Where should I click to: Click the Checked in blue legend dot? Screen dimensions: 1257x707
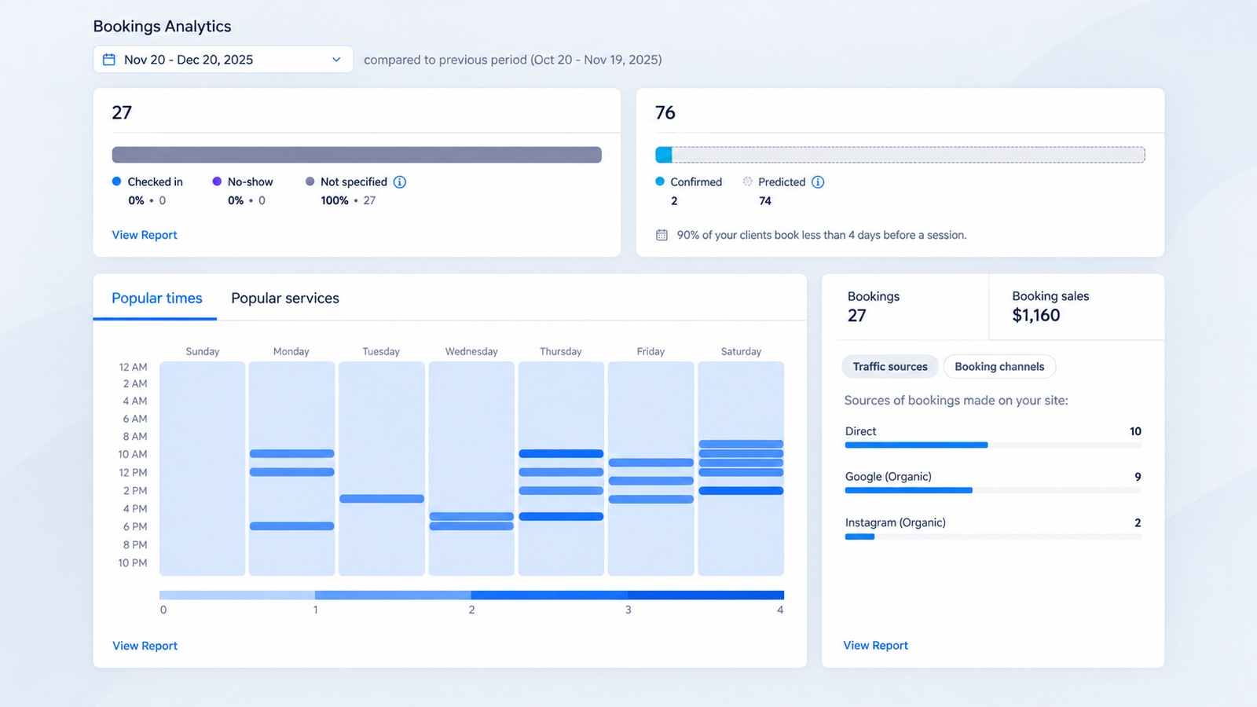[x=117, y=181]
